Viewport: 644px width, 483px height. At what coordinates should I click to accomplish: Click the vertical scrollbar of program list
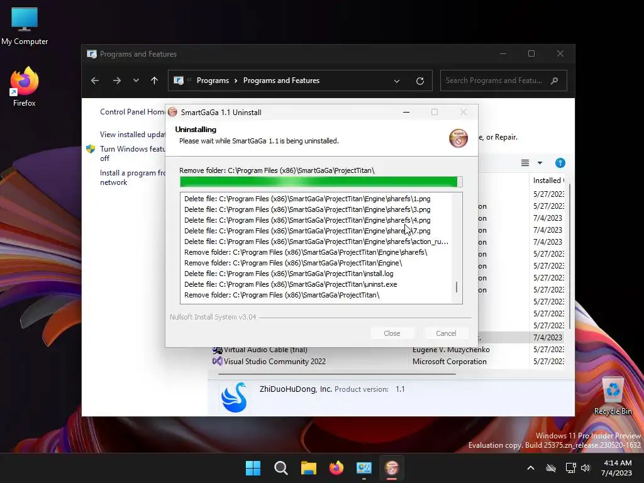(x=569, y=257)
